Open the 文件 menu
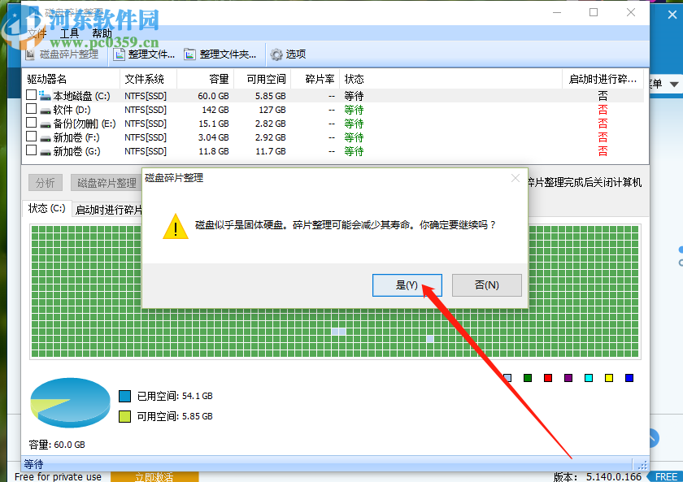The image size is (683, 482). [37, 33]
